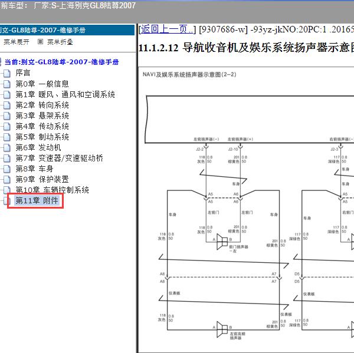Viewport: 354px width, 353px height.
Task: Open 第0章 一般信息
Action: click(x=42, y=84)
